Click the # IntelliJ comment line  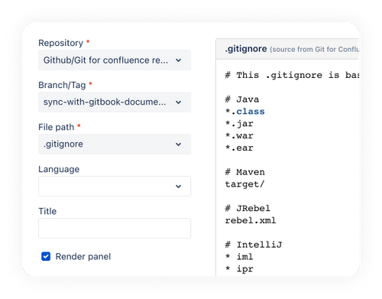(254, 245)
